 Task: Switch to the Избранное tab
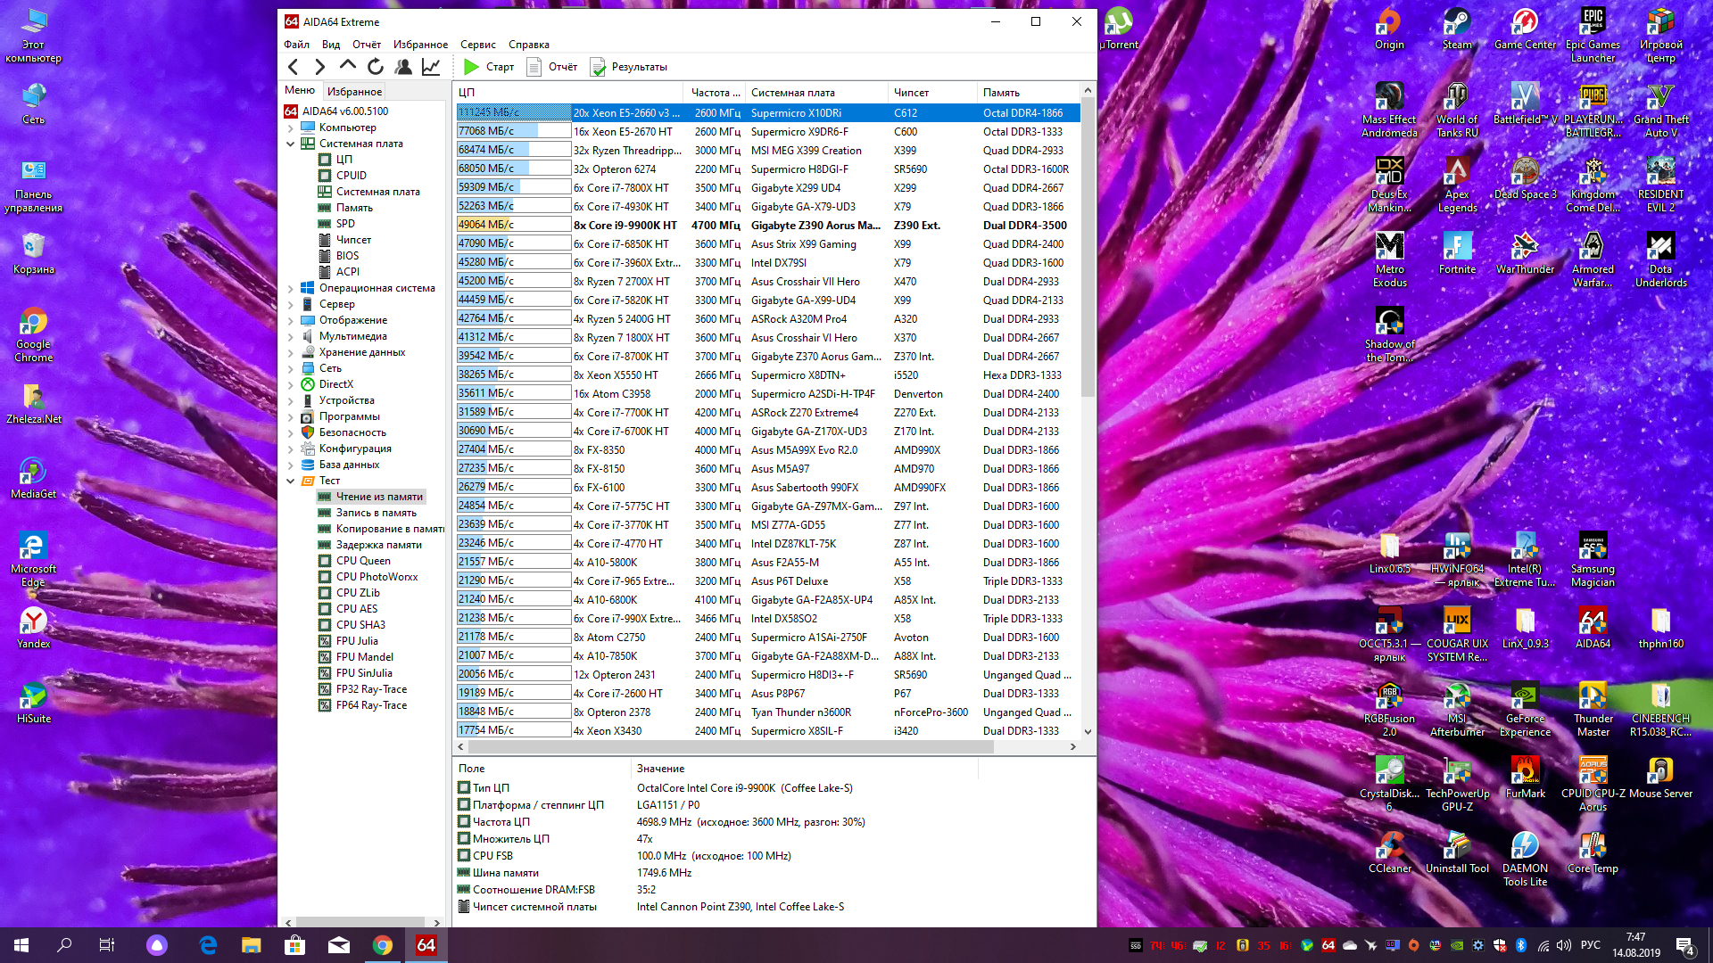[354, 91]
